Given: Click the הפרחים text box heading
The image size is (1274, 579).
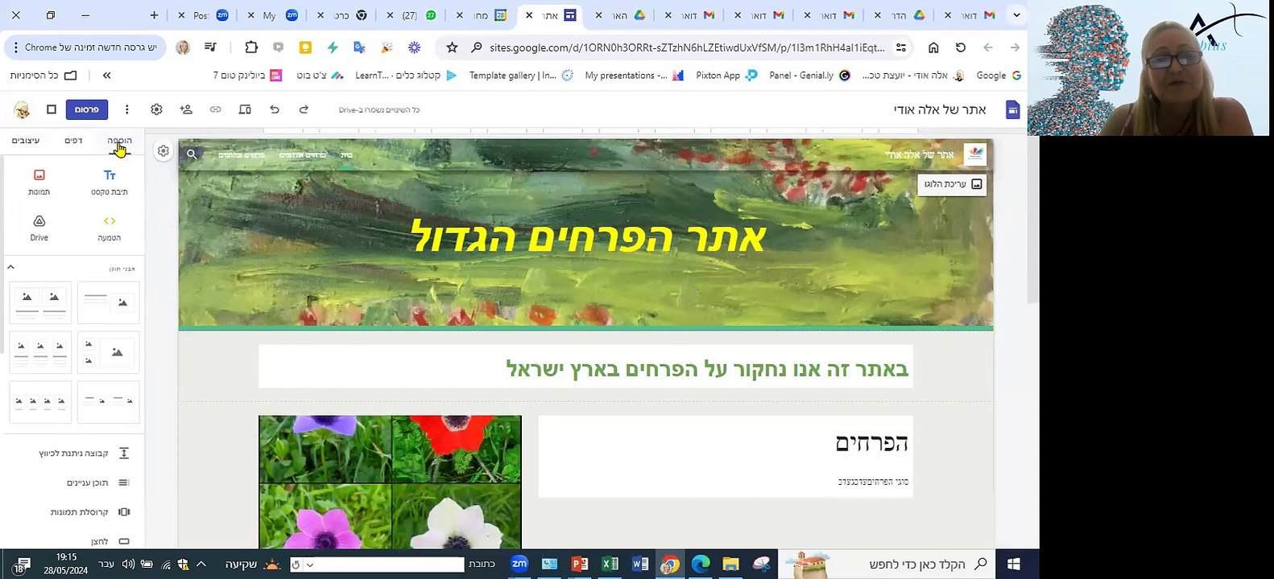Looking at the screenshot, I should [871, 443].
